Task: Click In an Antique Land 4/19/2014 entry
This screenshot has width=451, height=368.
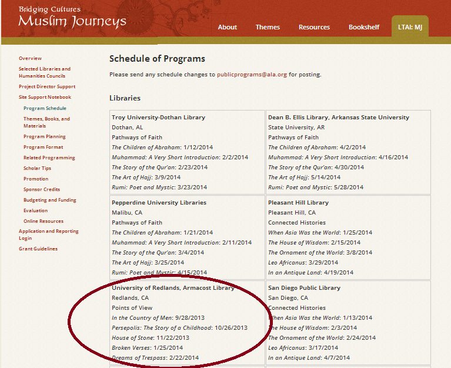Action: pyautogui.click(x=310, y=273)
